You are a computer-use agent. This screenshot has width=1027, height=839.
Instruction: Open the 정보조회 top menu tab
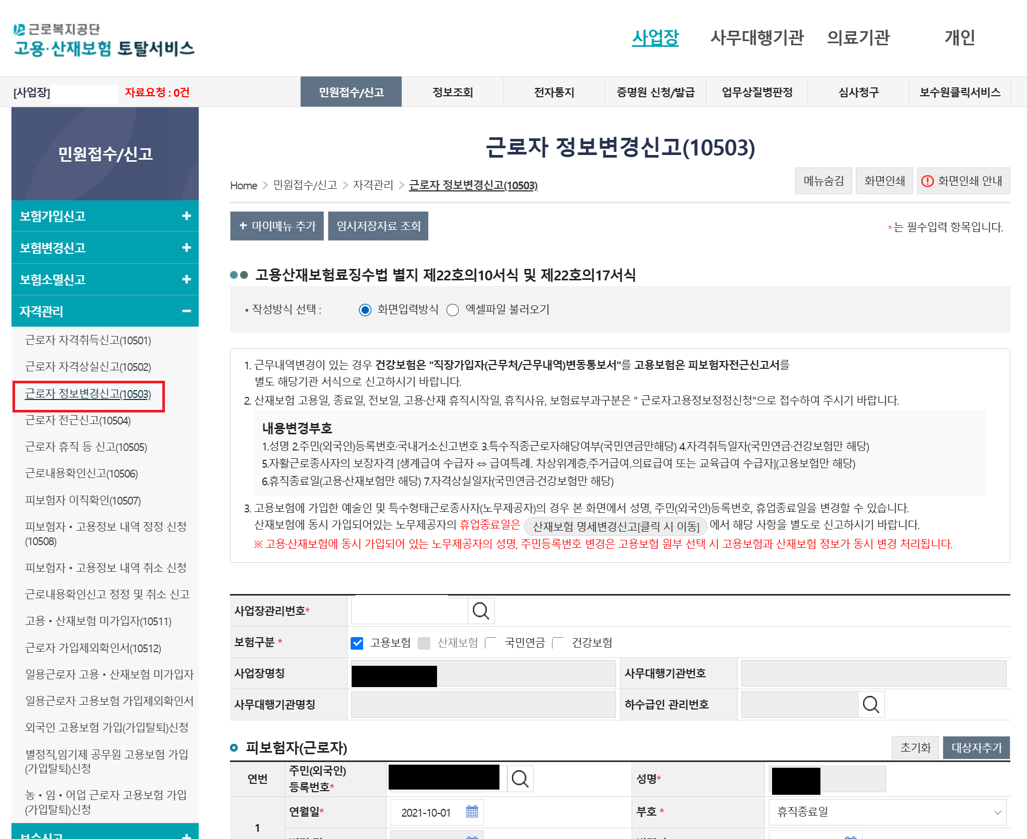(x=452, y=93)
